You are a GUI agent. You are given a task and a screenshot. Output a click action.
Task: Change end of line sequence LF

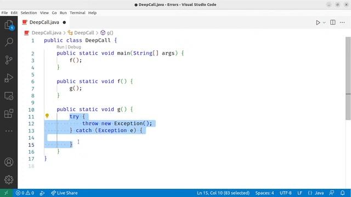pos(300,193)
